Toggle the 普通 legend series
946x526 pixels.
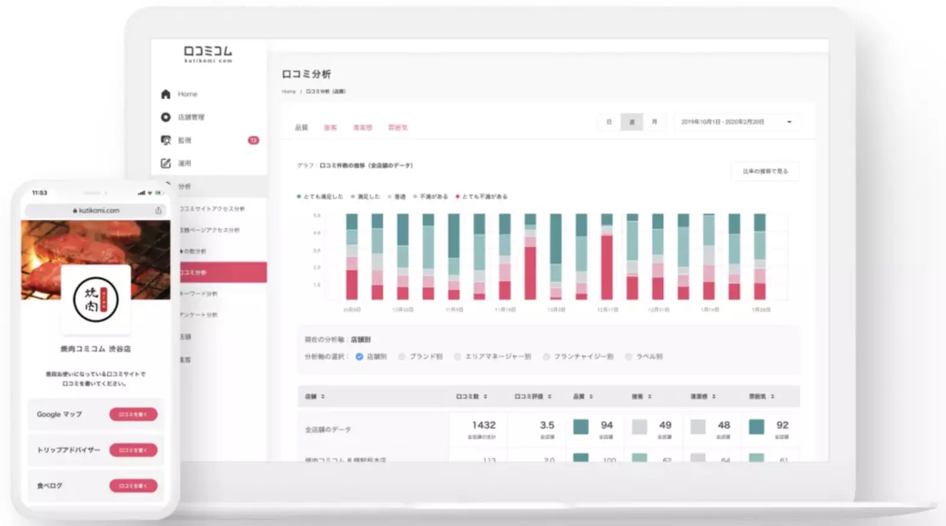[x=397, y=197]
